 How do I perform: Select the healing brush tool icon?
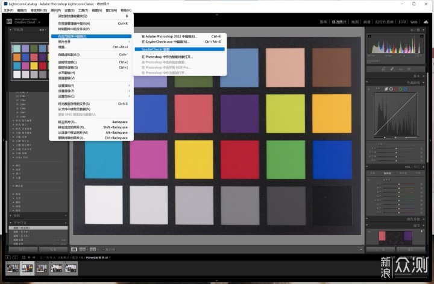[x=392, y=69]
